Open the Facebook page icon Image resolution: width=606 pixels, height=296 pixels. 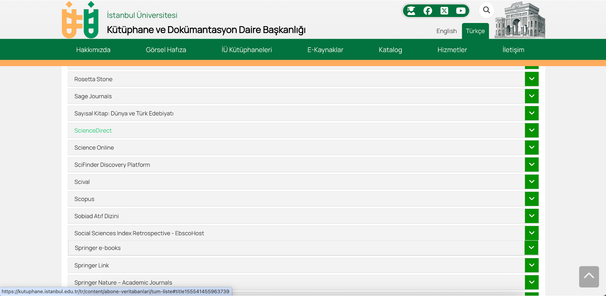point(428,11)
